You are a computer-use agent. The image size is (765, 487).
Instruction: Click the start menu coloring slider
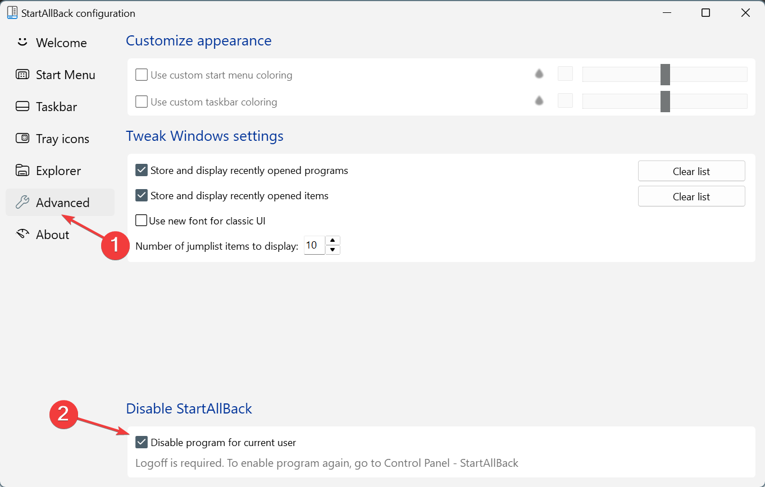665,74
